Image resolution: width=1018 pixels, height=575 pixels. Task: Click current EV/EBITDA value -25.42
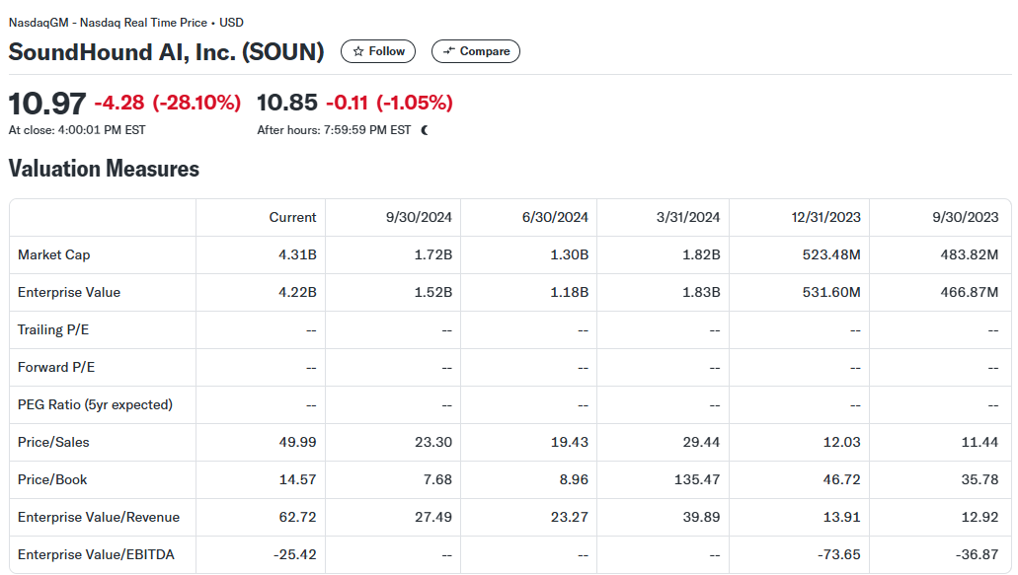(295, 555)
